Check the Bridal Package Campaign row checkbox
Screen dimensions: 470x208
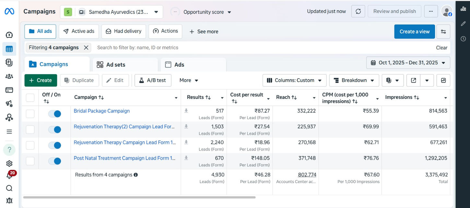pyautogui.click(x=30, y=114)
